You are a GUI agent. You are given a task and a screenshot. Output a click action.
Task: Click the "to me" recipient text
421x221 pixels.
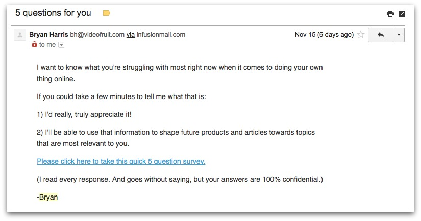click(47, 45)
